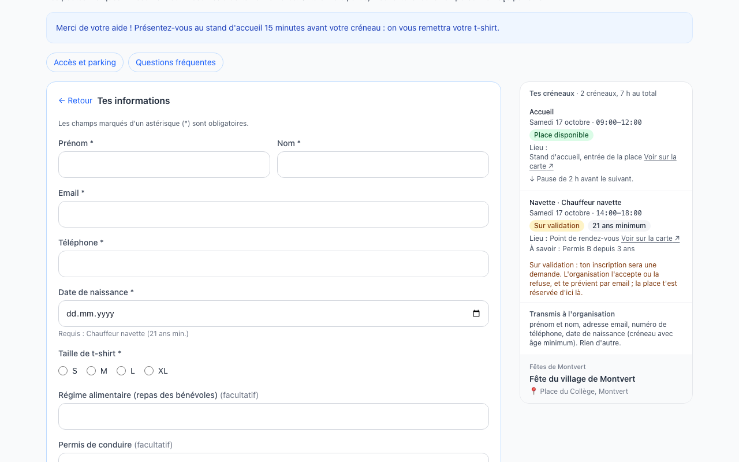Click the Tes informations heading
Screen dimensions: 739x462
click(x=133, y=100)
